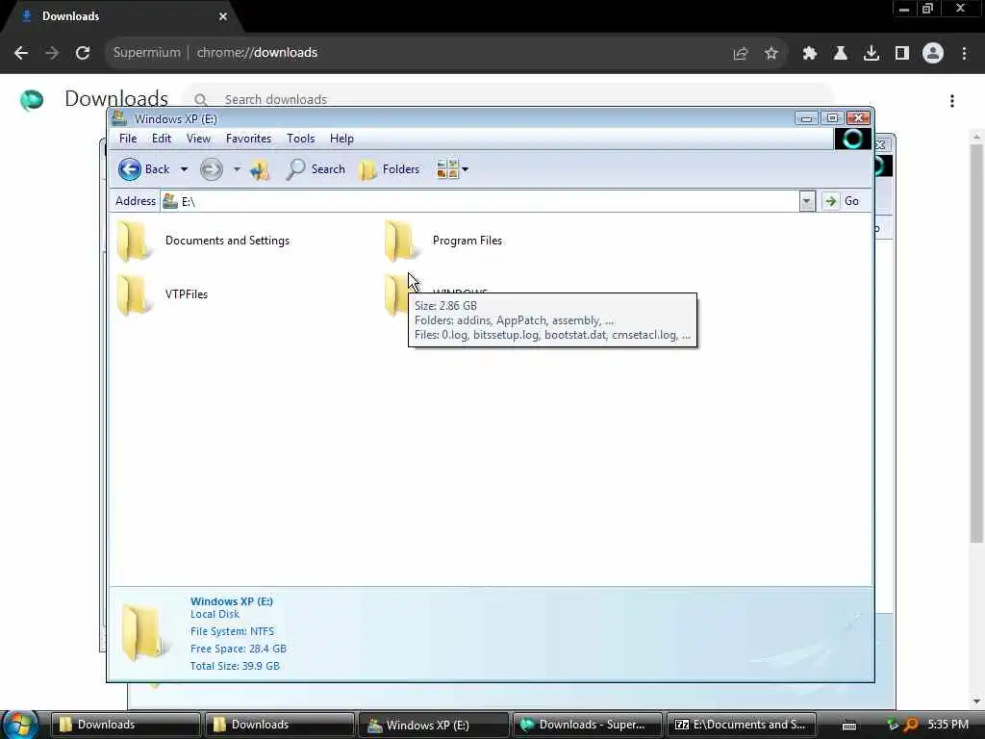Click the File System: NTFS text
The width and height of the screenshot is (985, 739).
(x=232, y=631)
